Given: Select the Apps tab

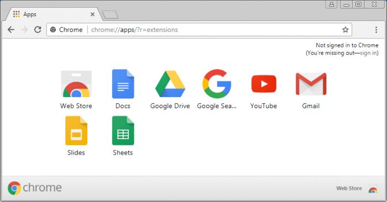Looking at the screenshot, I should point(53,14).
